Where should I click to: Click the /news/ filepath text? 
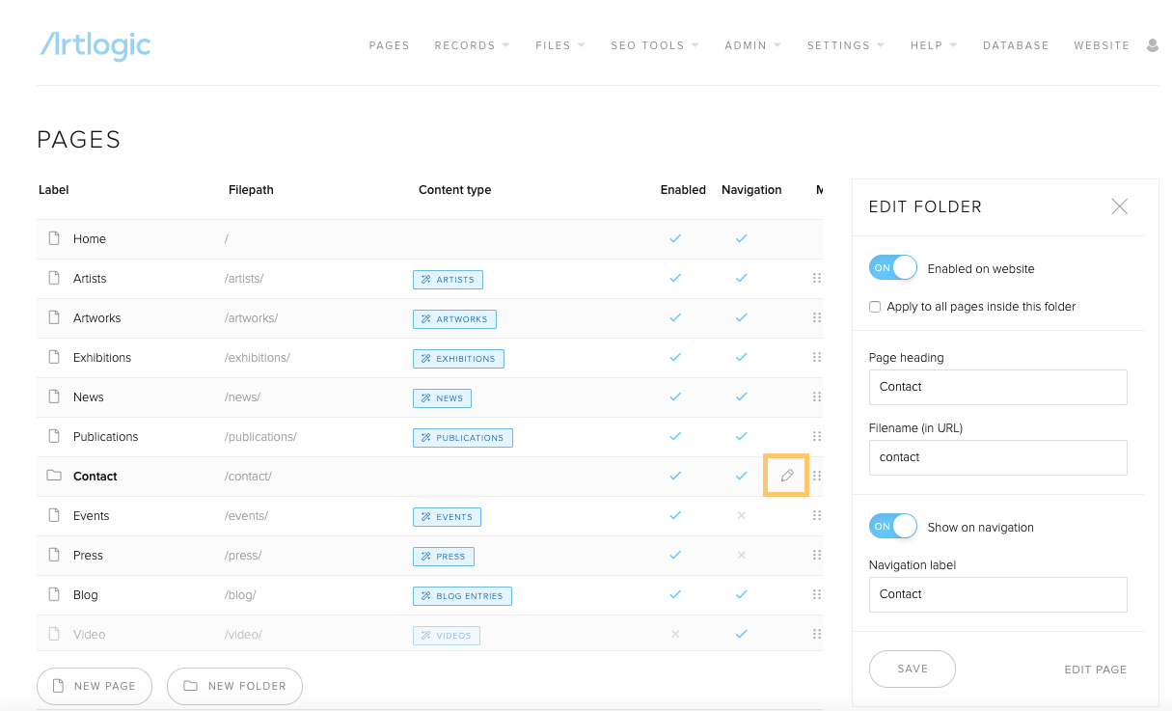pos(243,397)
